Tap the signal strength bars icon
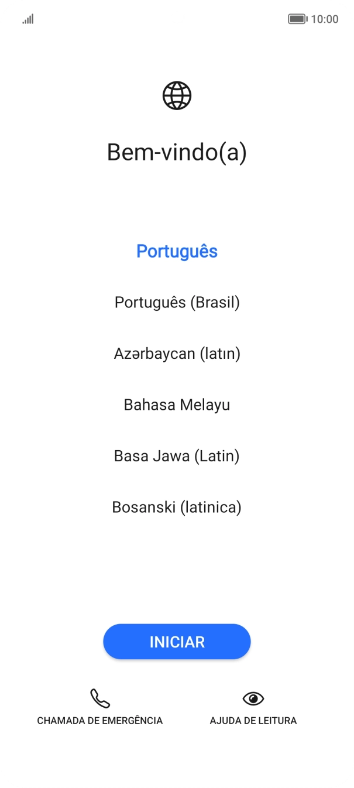Viewport: 354px width, 788px height. point(28,19)
